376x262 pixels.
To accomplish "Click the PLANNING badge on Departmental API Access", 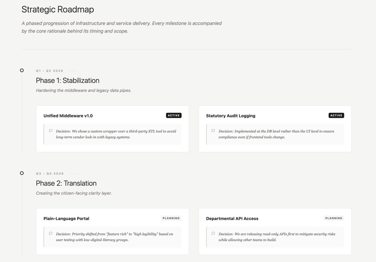I will (334, 218).
